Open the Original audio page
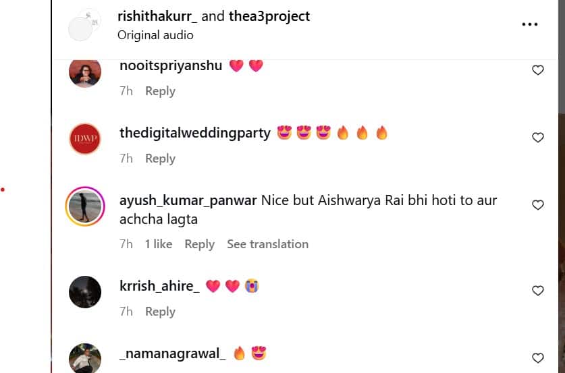The height and width of the screenshot is (373, 565). coord(155,35)
